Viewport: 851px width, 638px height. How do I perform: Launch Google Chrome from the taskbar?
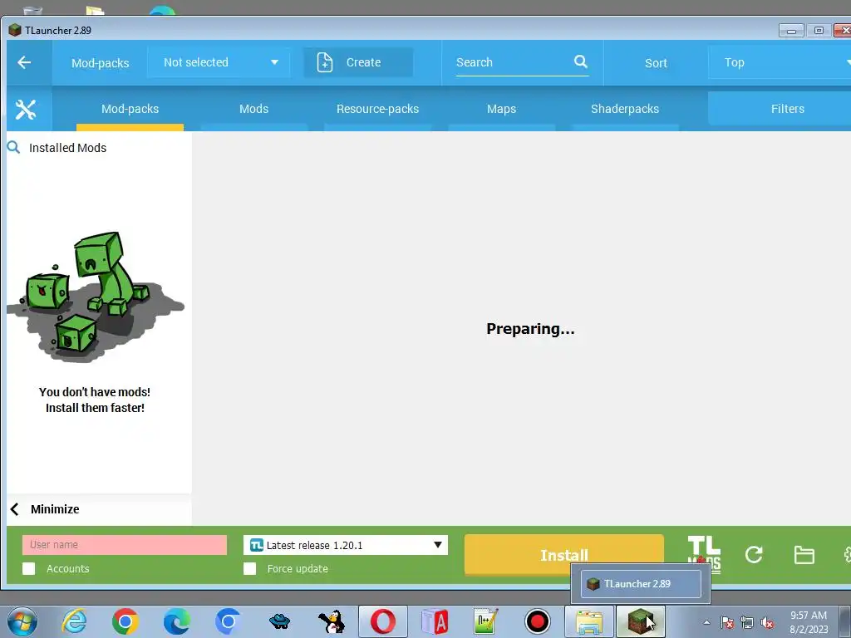[125, 621]
